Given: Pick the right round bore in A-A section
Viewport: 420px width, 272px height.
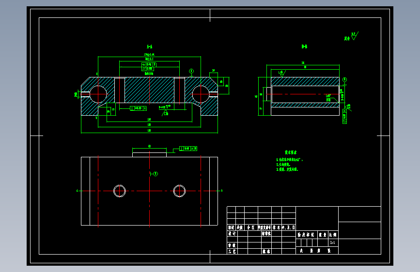Looking at the screenshot, I should pyautogui.click(x=201, y=94).
